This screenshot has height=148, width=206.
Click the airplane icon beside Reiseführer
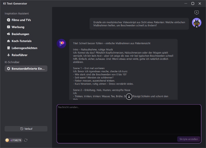tap(8, 55)
